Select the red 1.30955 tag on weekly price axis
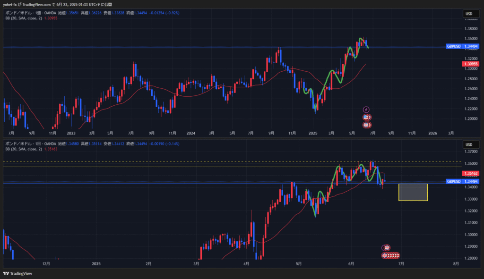The width and height of the screenshot is (484, 279). click(x=470, y=64)
